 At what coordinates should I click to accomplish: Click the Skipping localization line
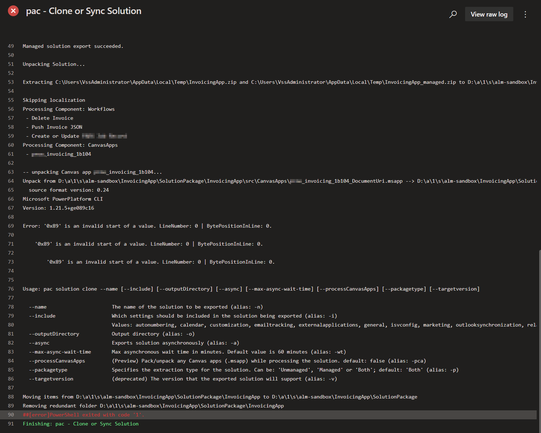(54, 100)
